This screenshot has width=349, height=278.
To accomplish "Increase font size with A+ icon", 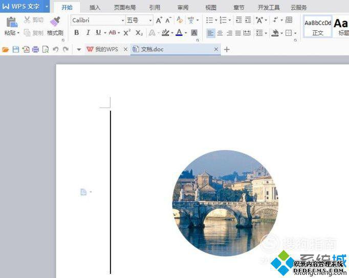I will (x=159, y=21).
